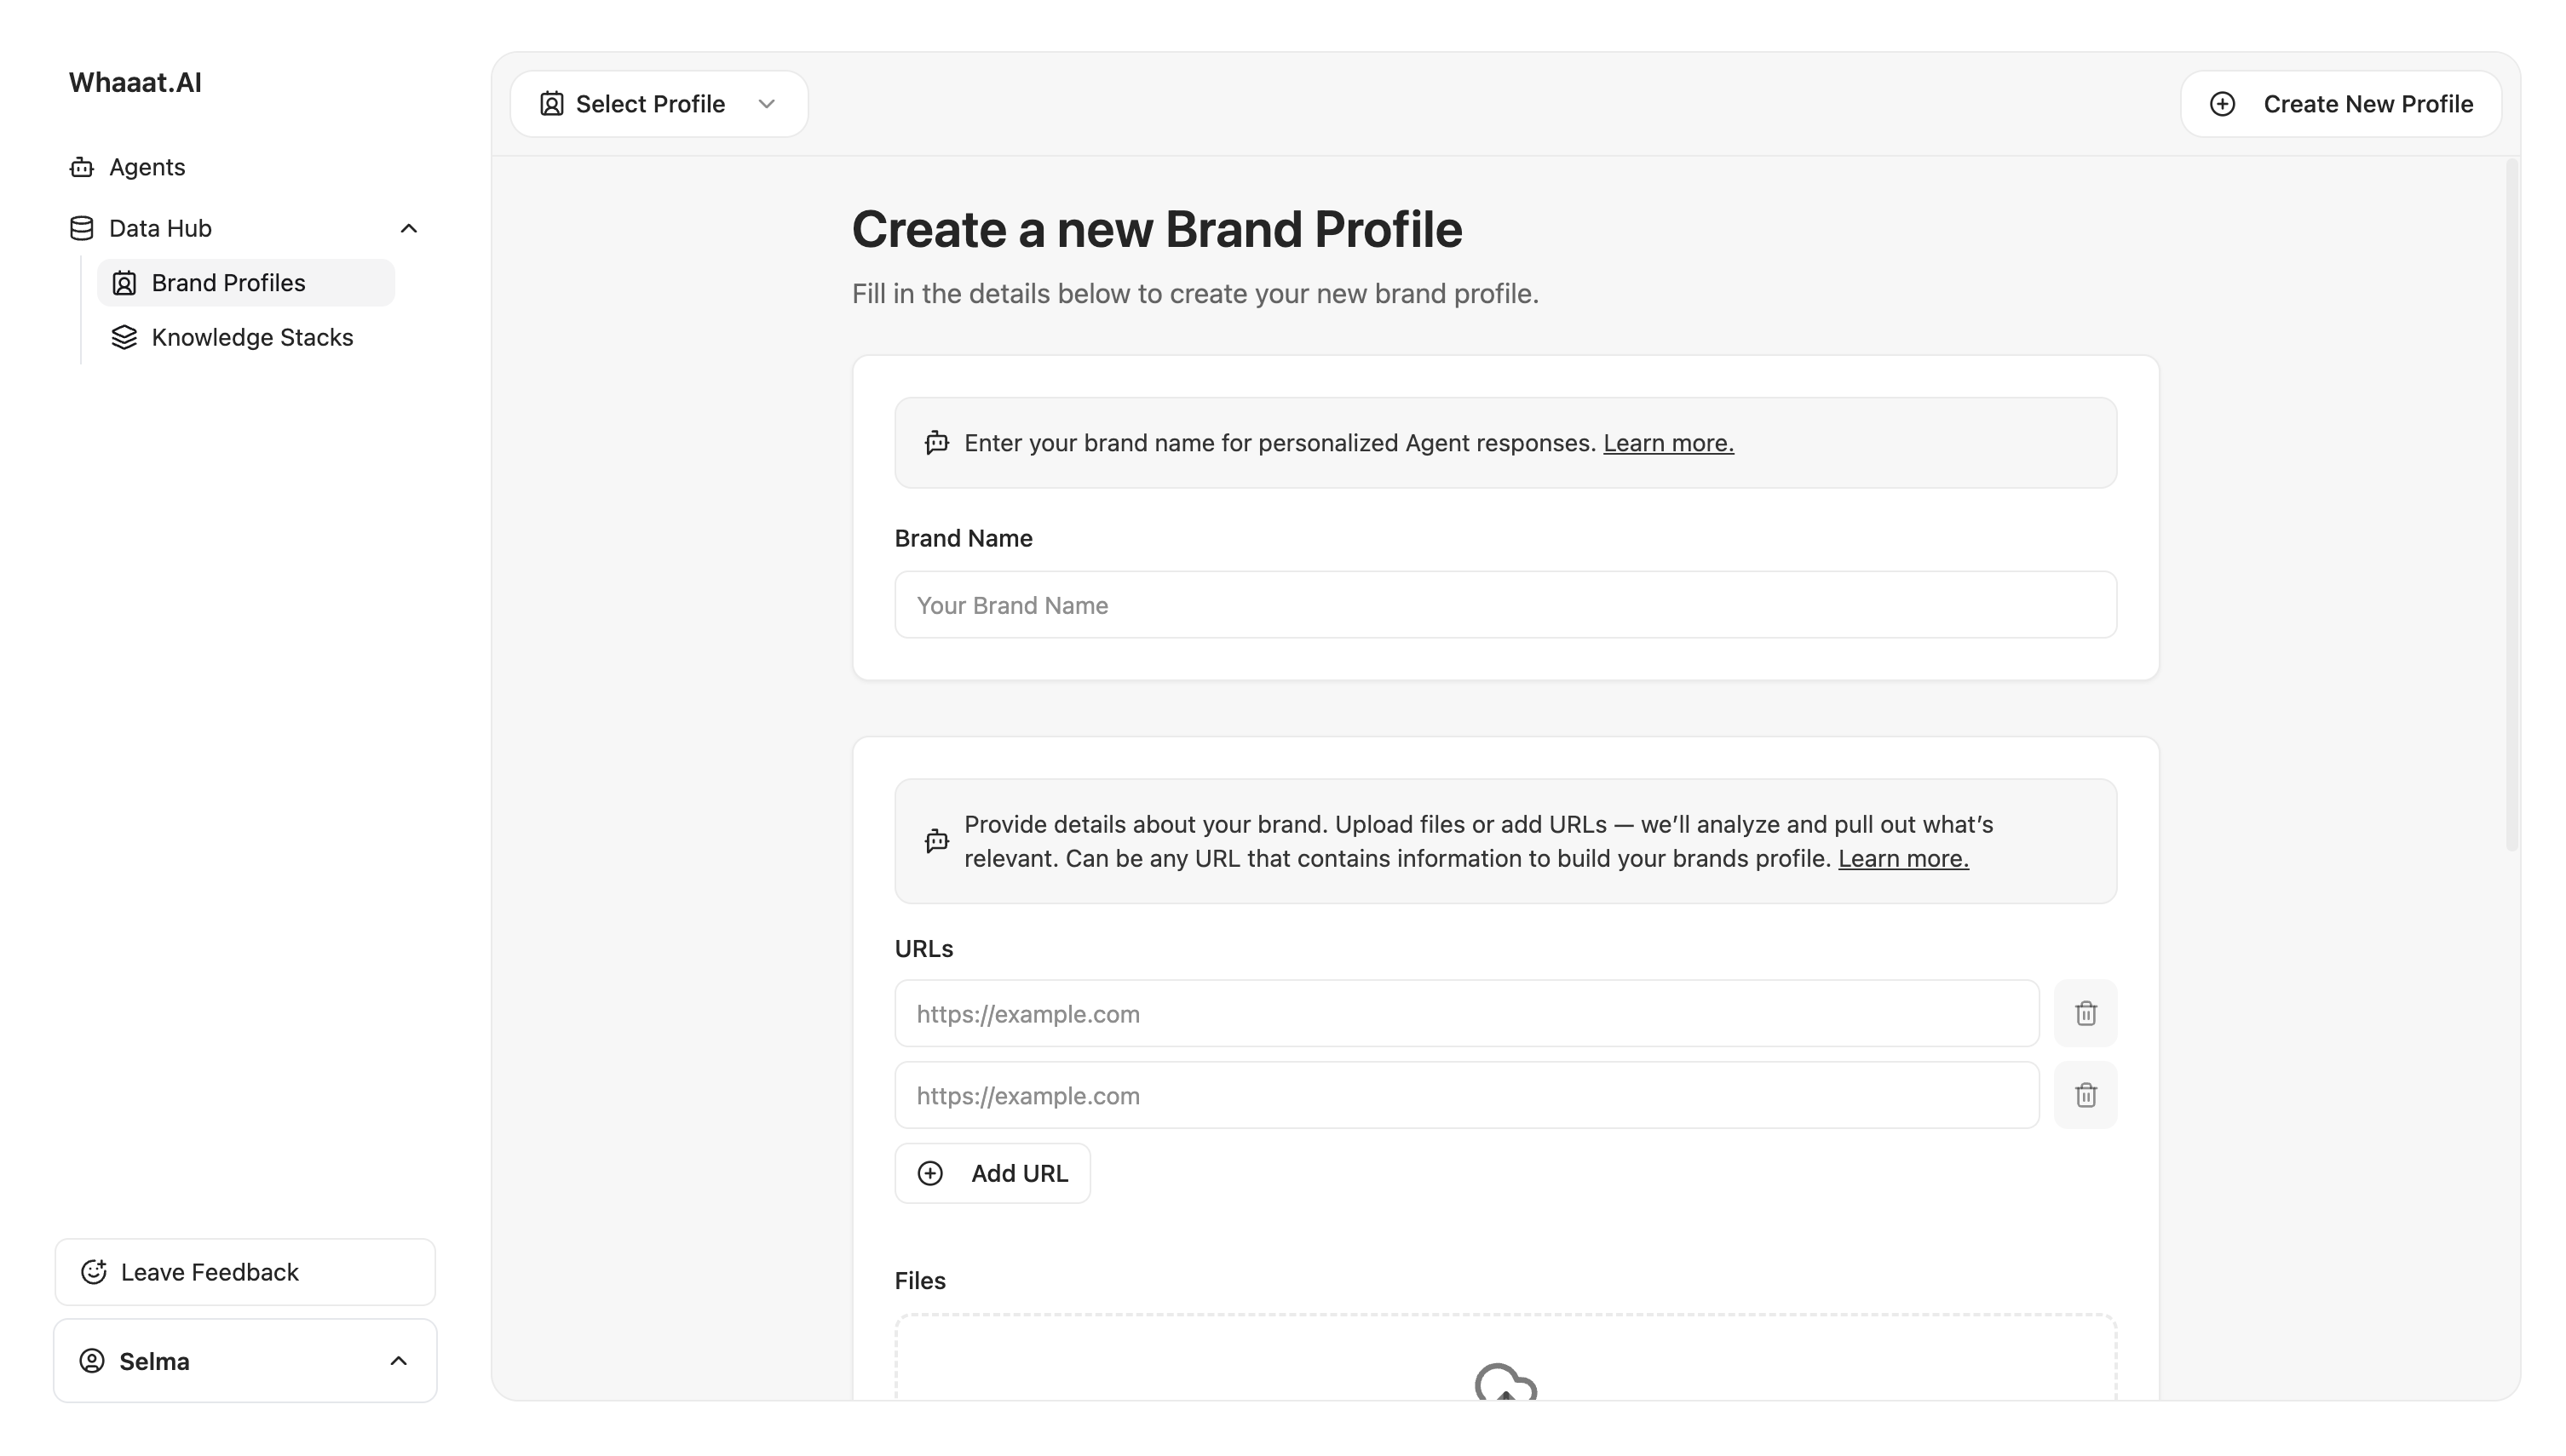Click the Create New Profile button
The image size is (2566, 1456).
coord(2340,104)
